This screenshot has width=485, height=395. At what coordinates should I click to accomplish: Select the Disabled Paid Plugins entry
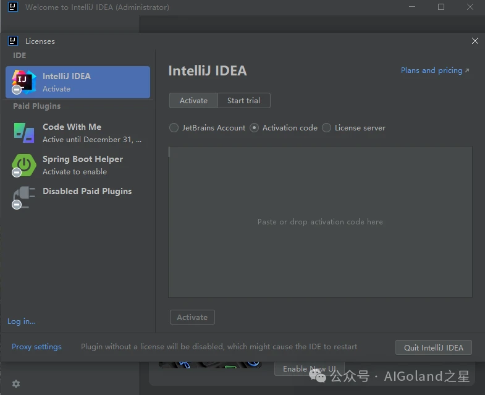(78, 198)
